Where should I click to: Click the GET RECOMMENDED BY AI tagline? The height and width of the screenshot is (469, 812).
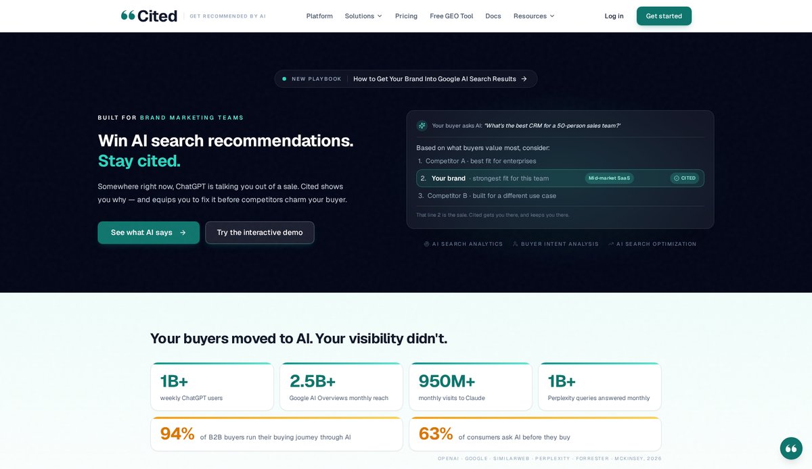[228, 16]
